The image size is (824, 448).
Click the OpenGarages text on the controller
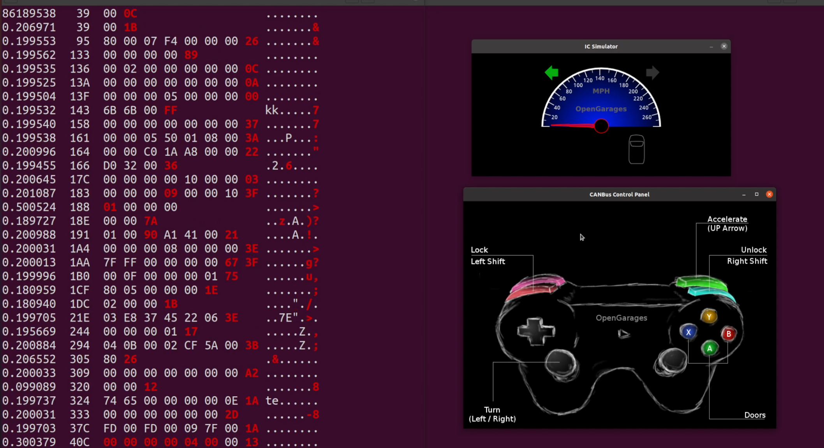point(621,318)
